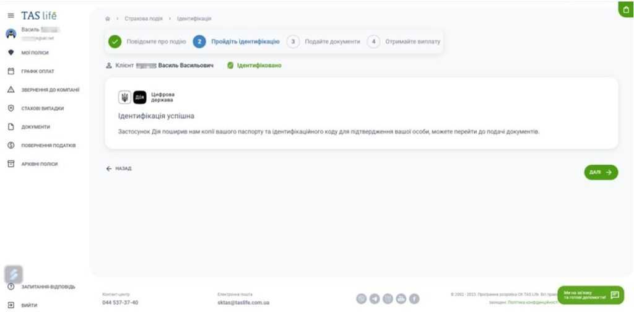Open the green support chat widget
The height and width of the screenshot is (312, 634).
590,295
